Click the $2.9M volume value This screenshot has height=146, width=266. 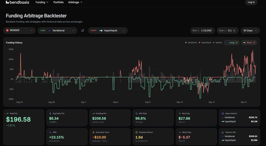(254, 140)
